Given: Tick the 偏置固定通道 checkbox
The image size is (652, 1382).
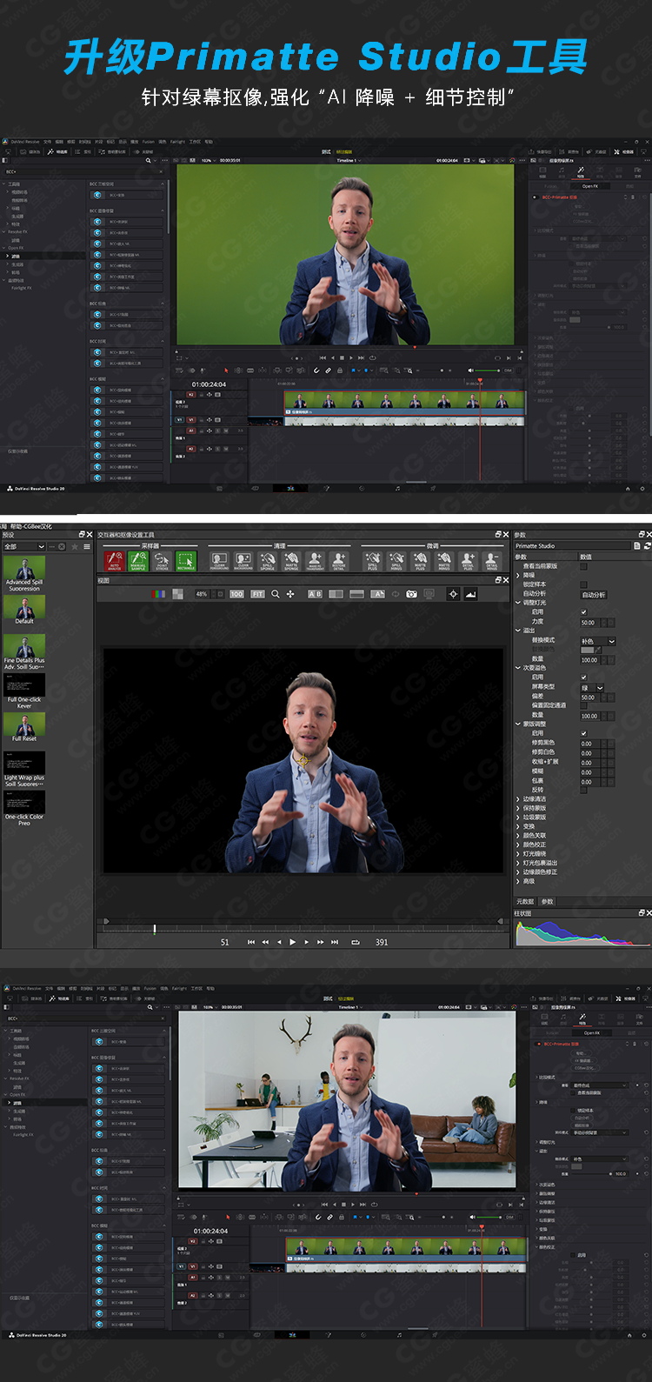Looking at the screenshot, I should (x=583, y=705).
